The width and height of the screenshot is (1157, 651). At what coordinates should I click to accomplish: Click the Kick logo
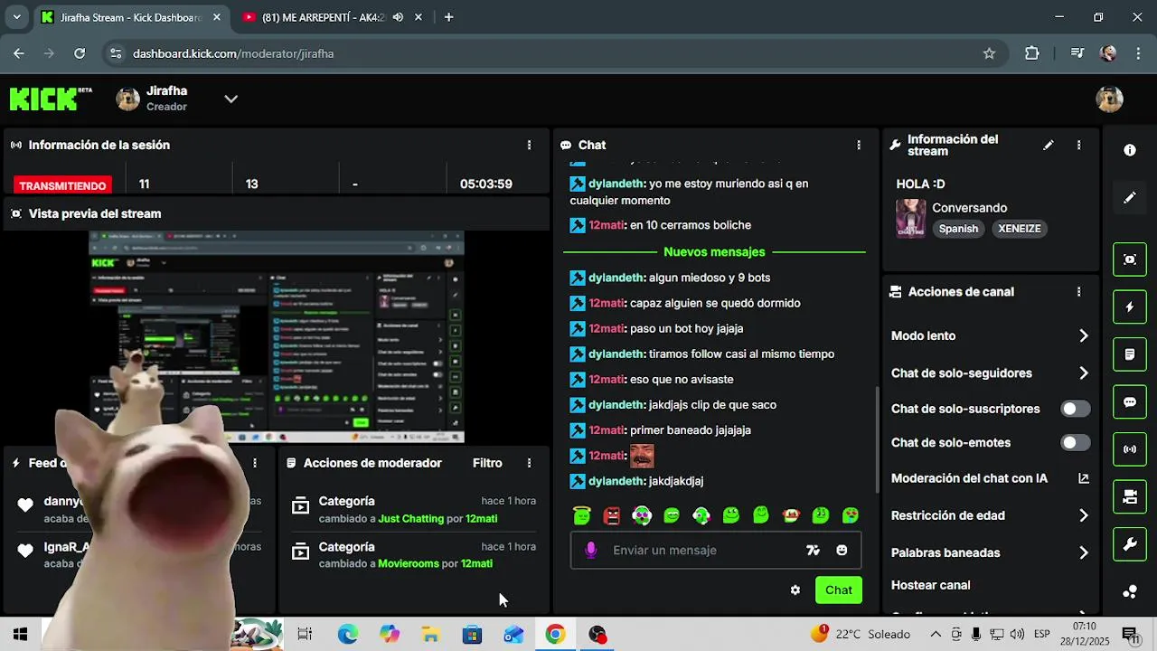click(x=51, y=98)
